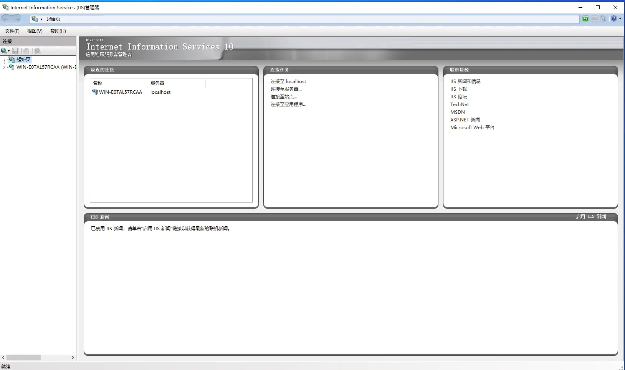625x370 pixels.
Task: Click the Back navigation arrow
Action: (6, 19)
